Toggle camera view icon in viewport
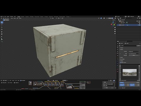Viewport: 141px width, 106px height. click(x=115, y=32)
